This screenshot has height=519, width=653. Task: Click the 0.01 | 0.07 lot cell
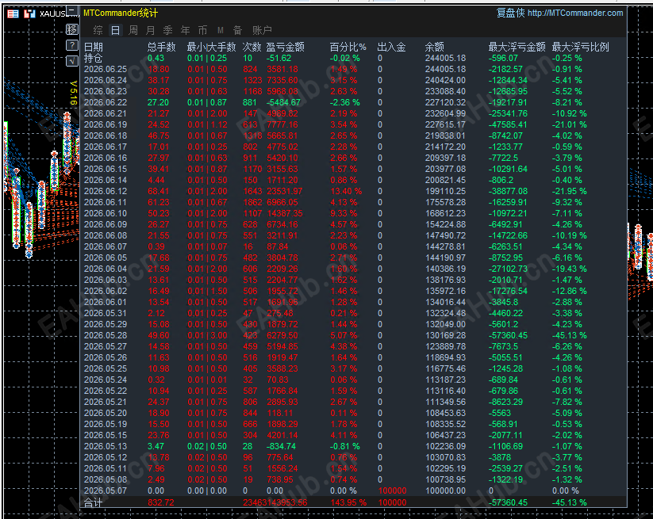207,246
